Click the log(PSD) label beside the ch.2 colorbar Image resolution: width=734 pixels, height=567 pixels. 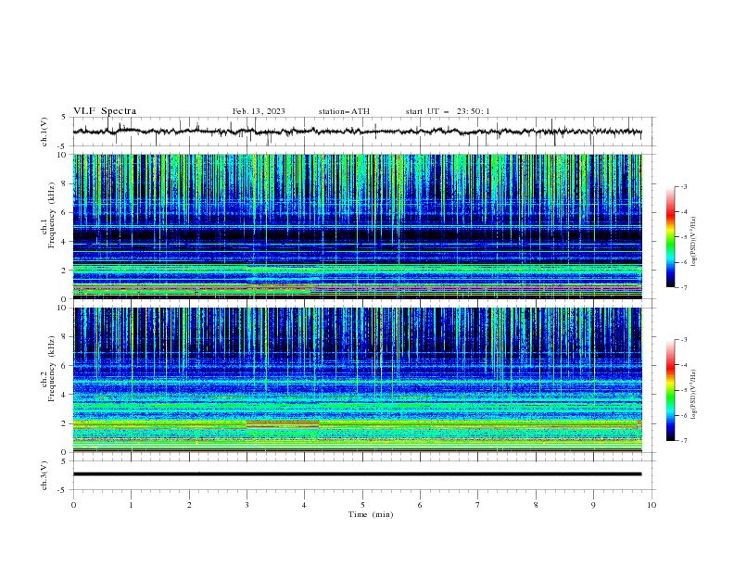(x=694, y=394)
